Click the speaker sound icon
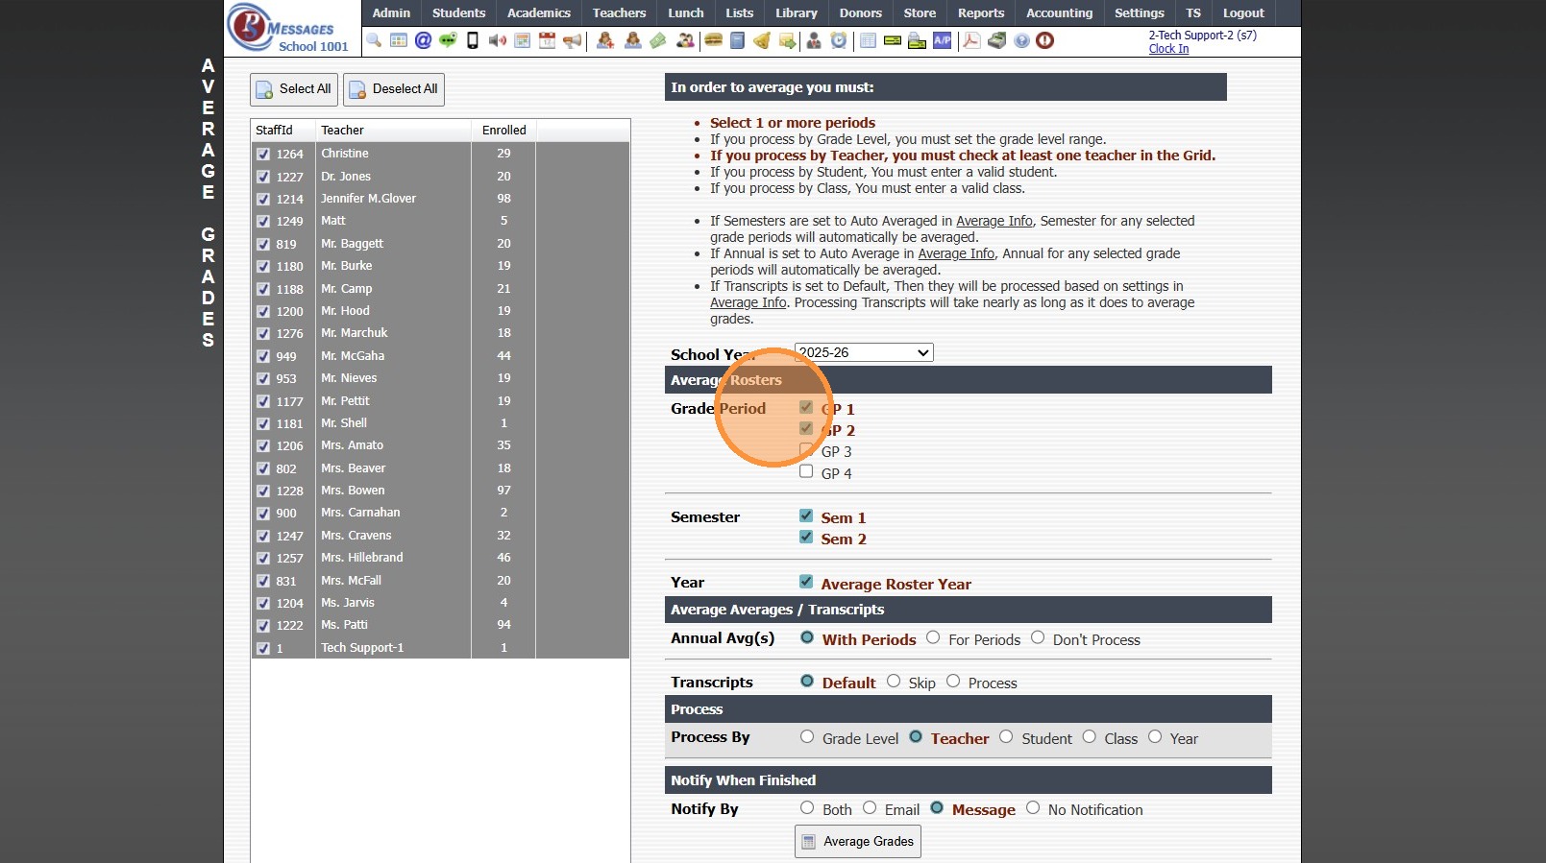1546x863 pixels. (x=497, y=40)
